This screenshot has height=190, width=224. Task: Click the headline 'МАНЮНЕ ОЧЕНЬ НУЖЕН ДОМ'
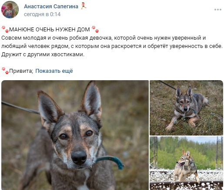tap(50, 30)
